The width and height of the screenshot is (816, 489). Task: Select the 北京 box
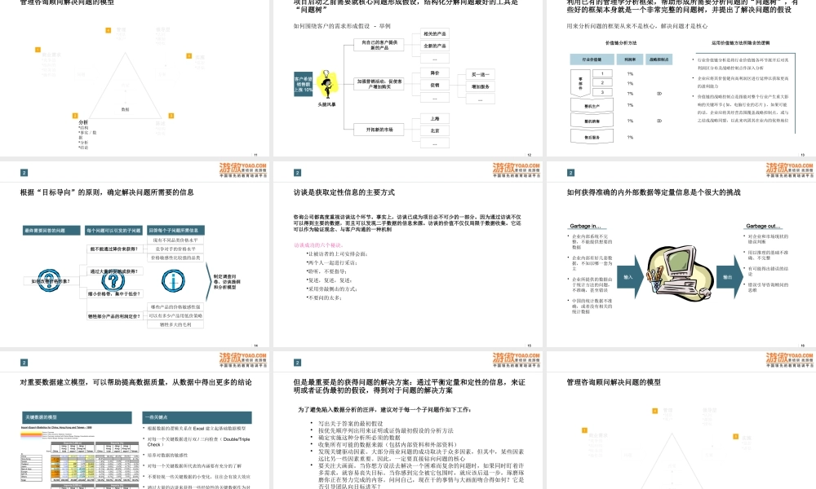tap(435, 130)
